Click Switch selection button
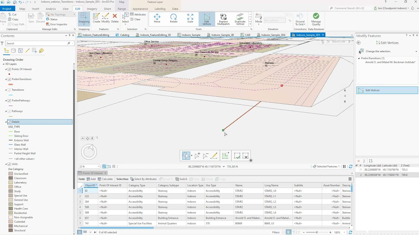Viewport: 419px width, 235px height. pyautogui.click(x=181, y=179)
